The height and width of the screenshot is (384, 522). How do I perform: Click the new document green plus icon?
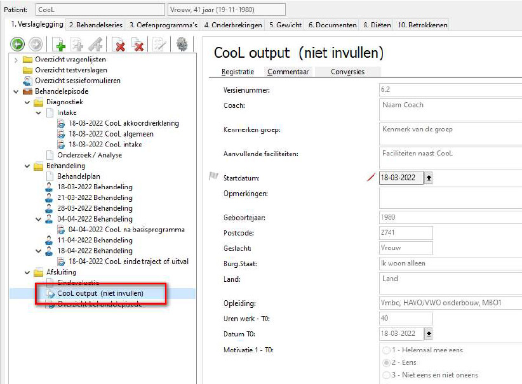coord(59,44)
